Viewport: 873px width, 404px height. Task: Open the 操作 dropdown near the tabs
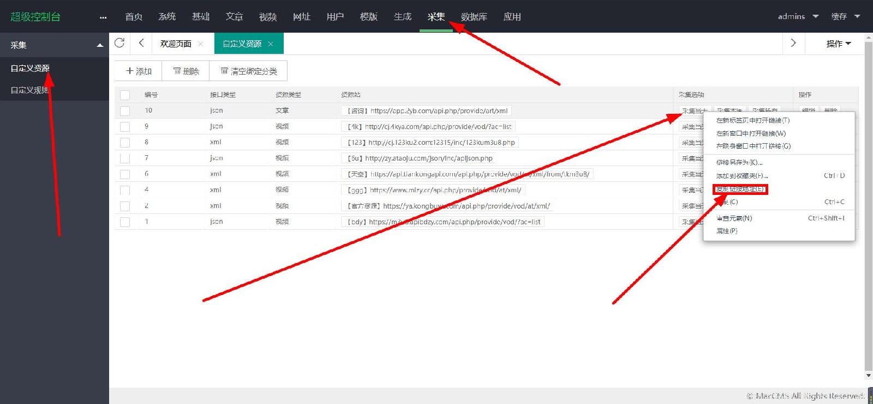tap(838, 44)
